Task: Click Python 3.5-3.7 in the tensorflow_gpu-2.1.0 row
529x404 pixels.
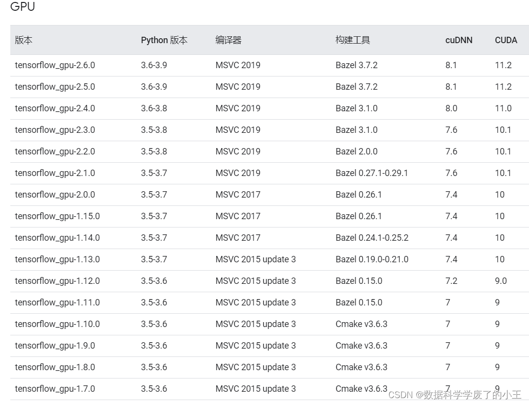Action: click(x=154, y=173)
